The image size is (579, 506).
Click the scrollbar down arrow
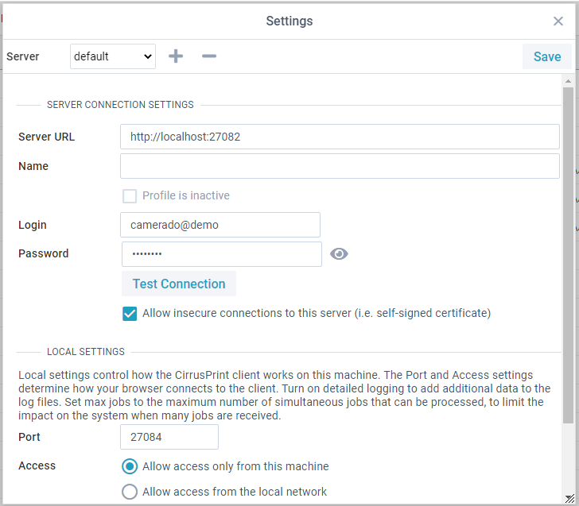tap(568, 497)
